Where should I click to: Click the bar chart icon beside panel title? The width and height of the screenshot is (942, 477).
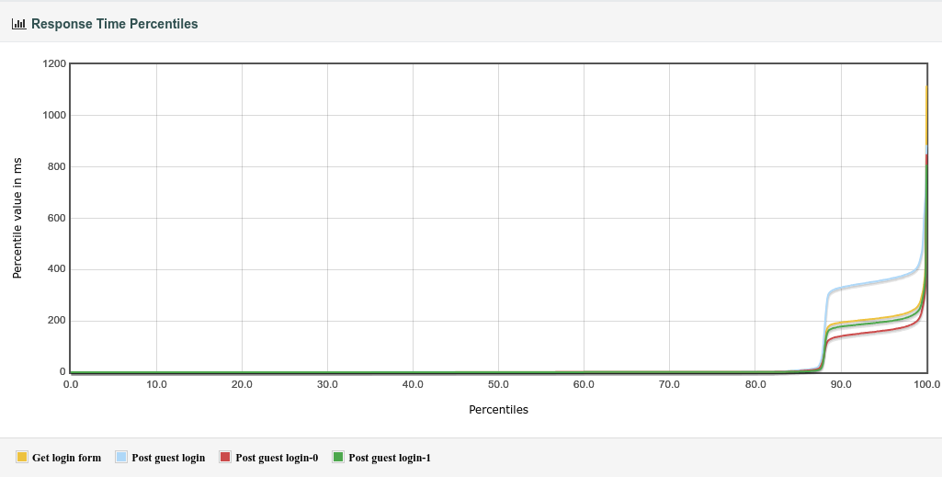coord(18,24)
